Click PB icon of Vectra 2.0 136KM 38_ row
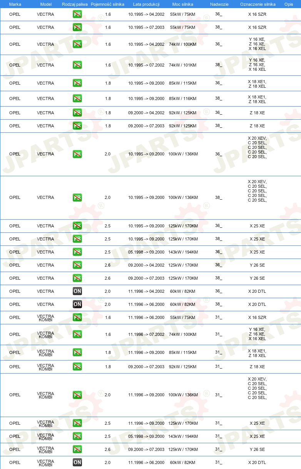The height and width of the screenshot is (469, 301). 77,197
